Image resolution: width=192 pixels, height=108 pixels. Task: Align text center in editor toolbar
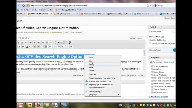(x=34, y=43)
